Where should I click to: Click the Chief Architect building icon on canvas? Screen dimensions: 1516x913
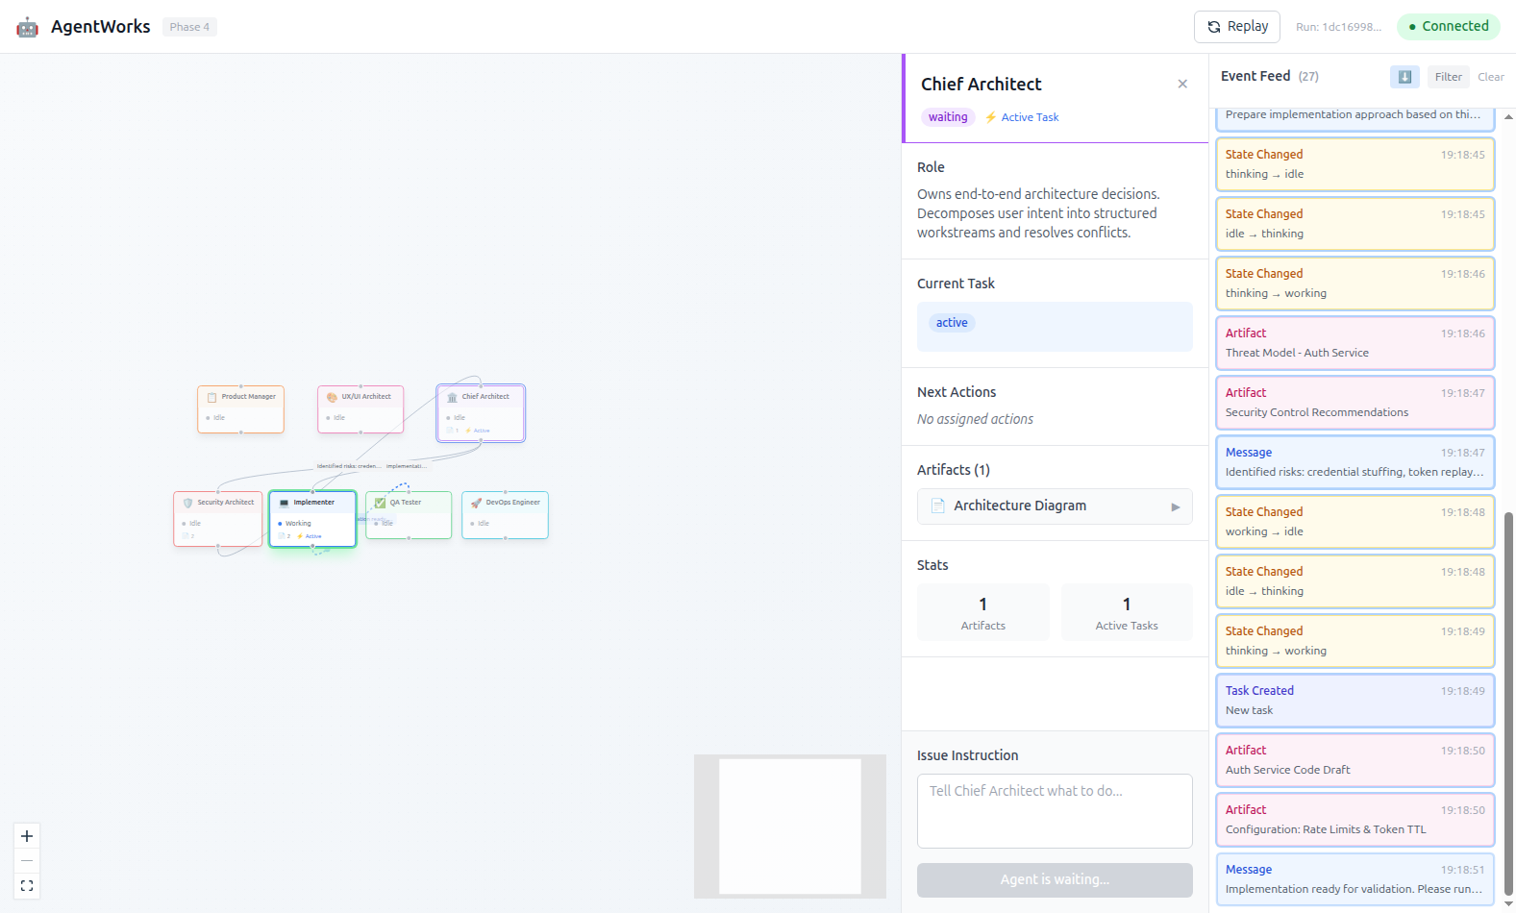pos(452,397)
